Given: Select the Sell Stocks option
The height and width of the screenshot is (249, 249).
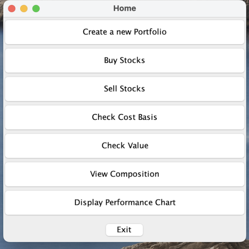Looking at the screenshot, I should click(124, 89).
